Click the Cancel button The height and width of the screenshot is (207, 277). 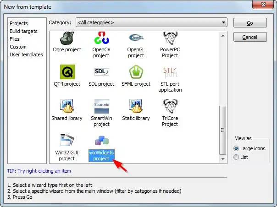(x=249, y=37)
